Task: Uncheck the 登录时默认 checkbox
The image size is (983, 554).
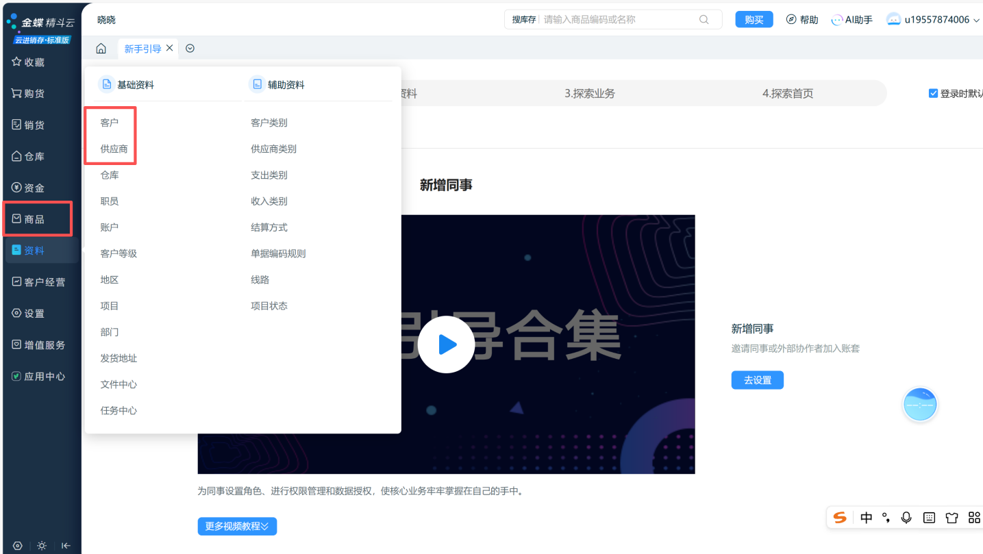Action: click(x=933, y=94)
